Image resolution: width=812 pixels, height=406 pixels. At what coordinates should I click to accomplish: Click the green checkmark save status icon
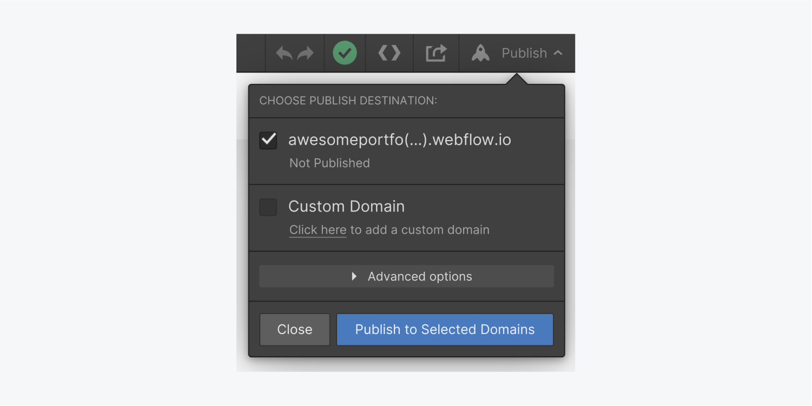pos(345,52)
